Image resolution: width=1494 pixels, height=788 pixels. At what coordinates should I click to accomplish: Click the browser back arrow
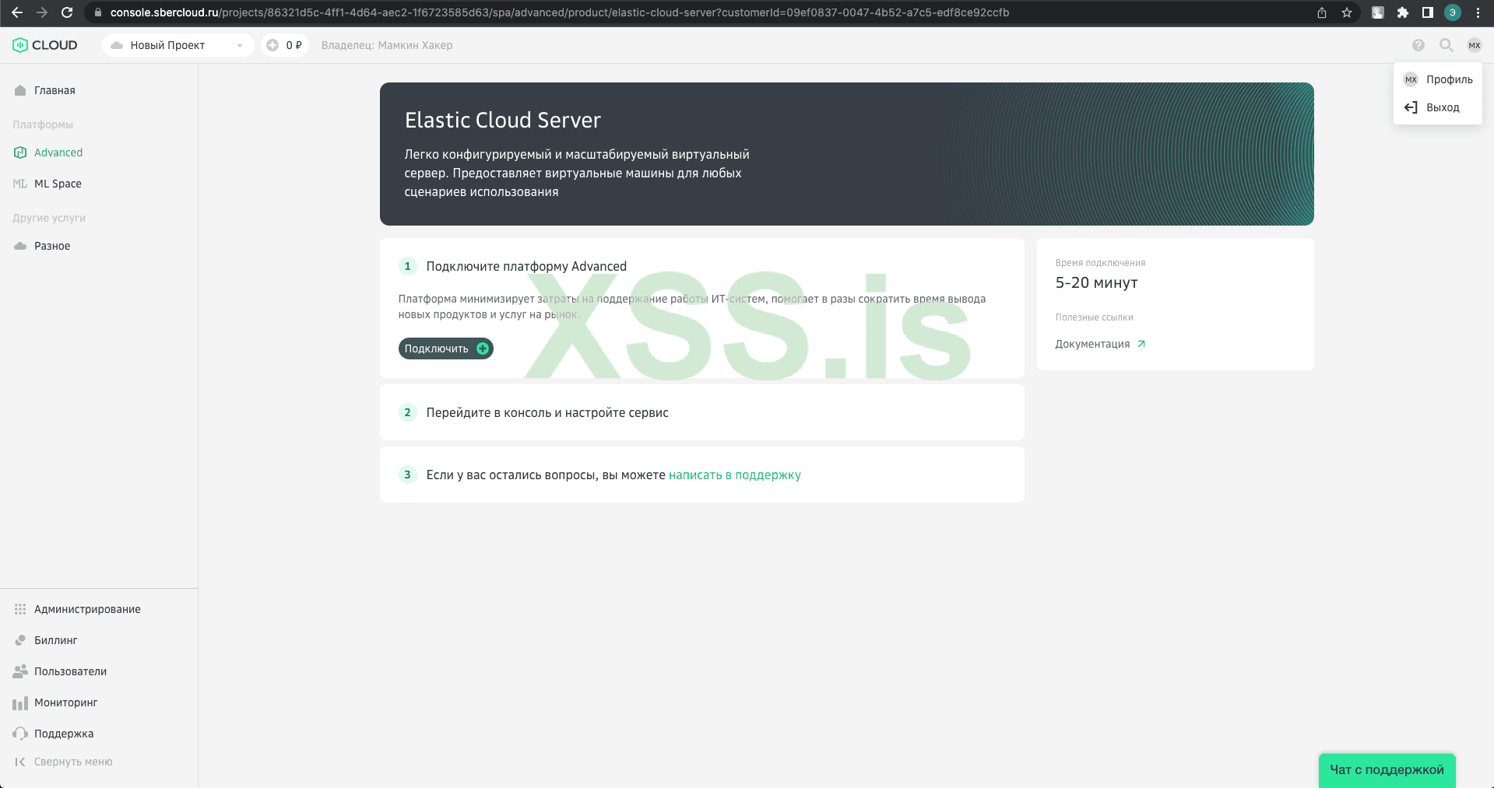(x=17, y=12)
